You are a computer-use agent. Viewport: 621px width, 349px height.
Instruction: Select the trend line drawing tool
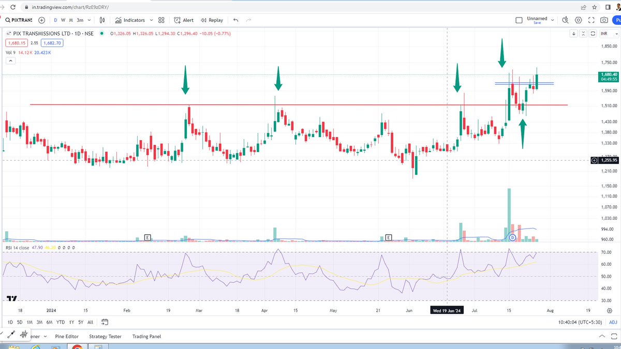pos(10,335)
